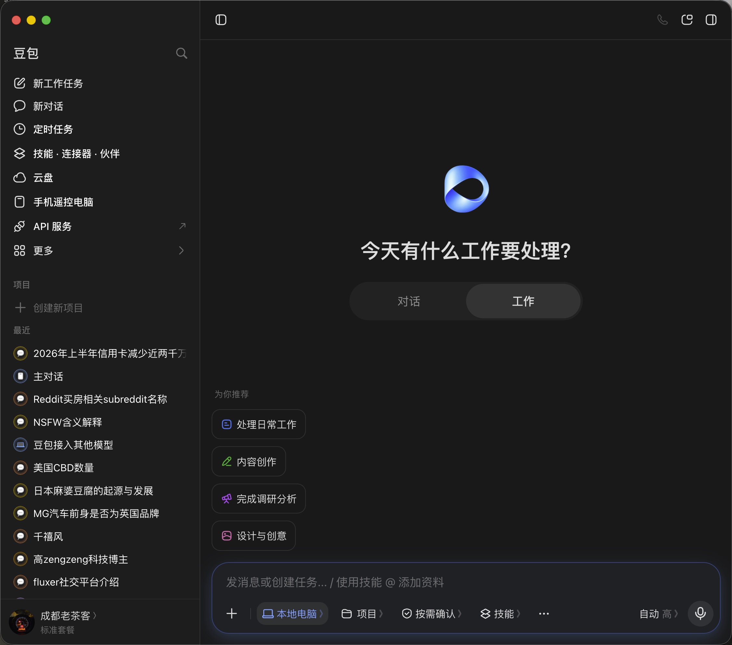Open the external link arrow next to API 服务
This screenshot has height=645, width=732.
(182, 226)
